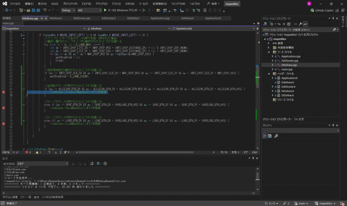Open the Debug configuration dropdown
Screen dimensions: 347x206
pyautogui.click(x=68, y=10)
